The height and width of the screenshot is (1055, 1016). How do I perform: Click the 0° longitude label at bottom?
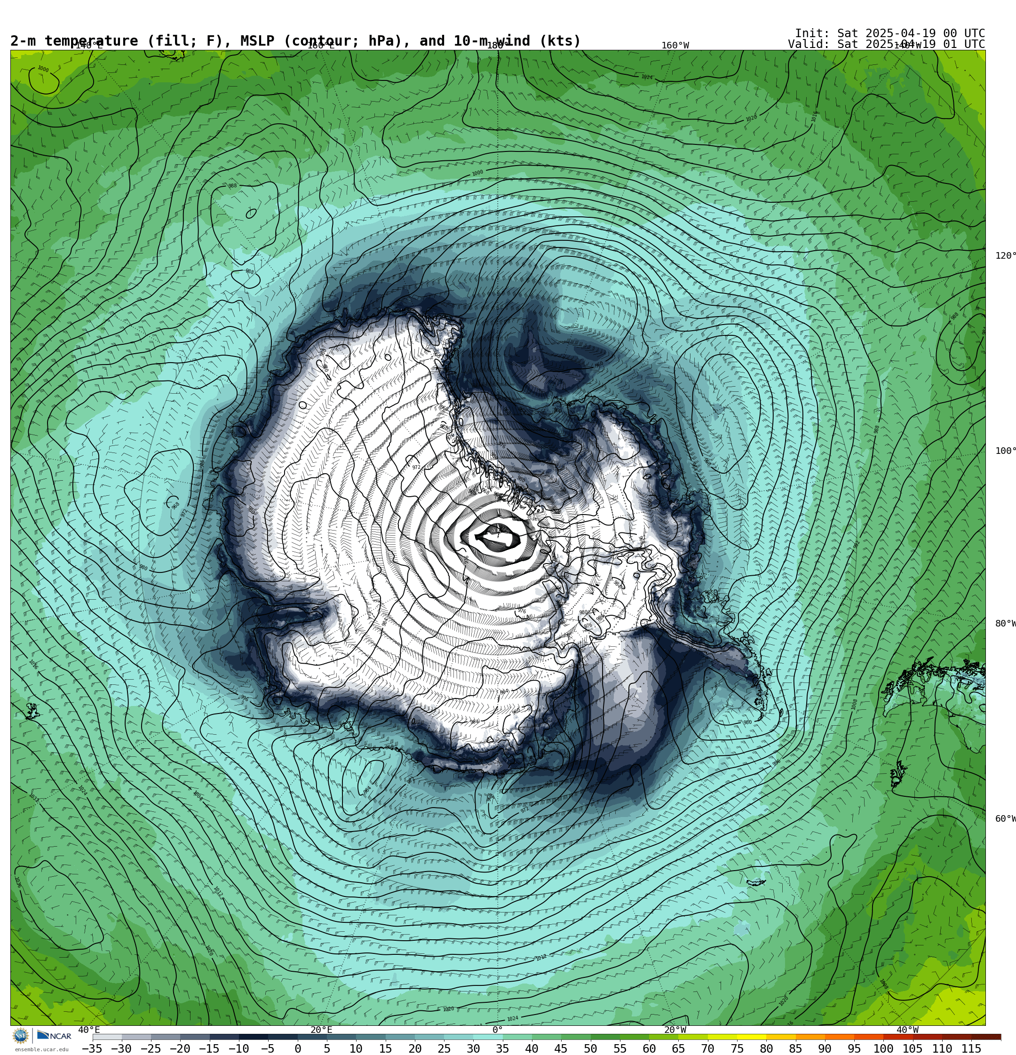[498, 1030]
